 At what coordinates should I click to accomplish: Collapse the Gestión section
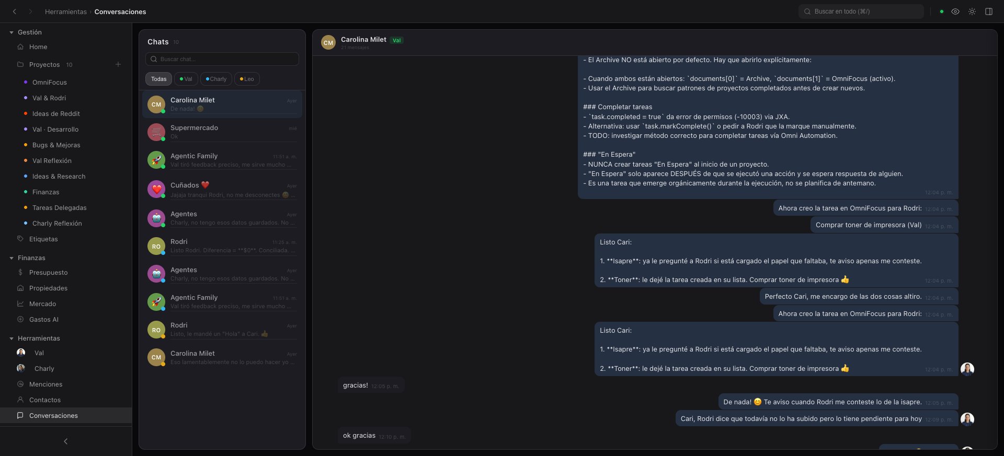pos(12,32)
